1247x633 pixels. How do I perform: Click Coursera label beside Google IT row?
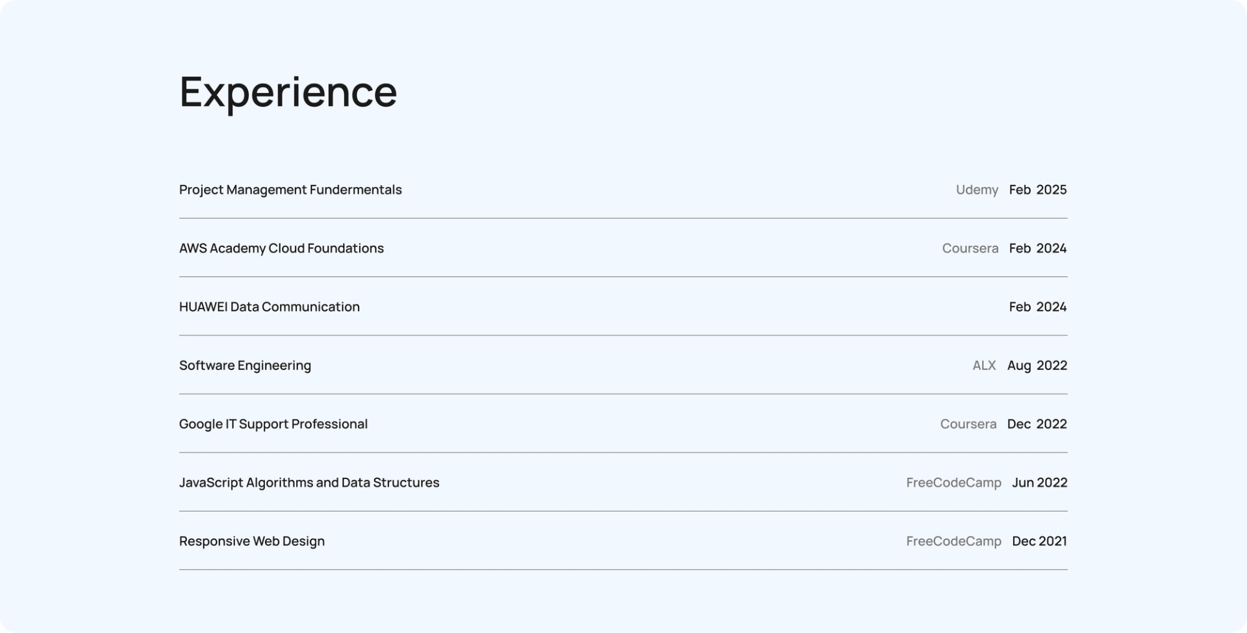point(968,424)
